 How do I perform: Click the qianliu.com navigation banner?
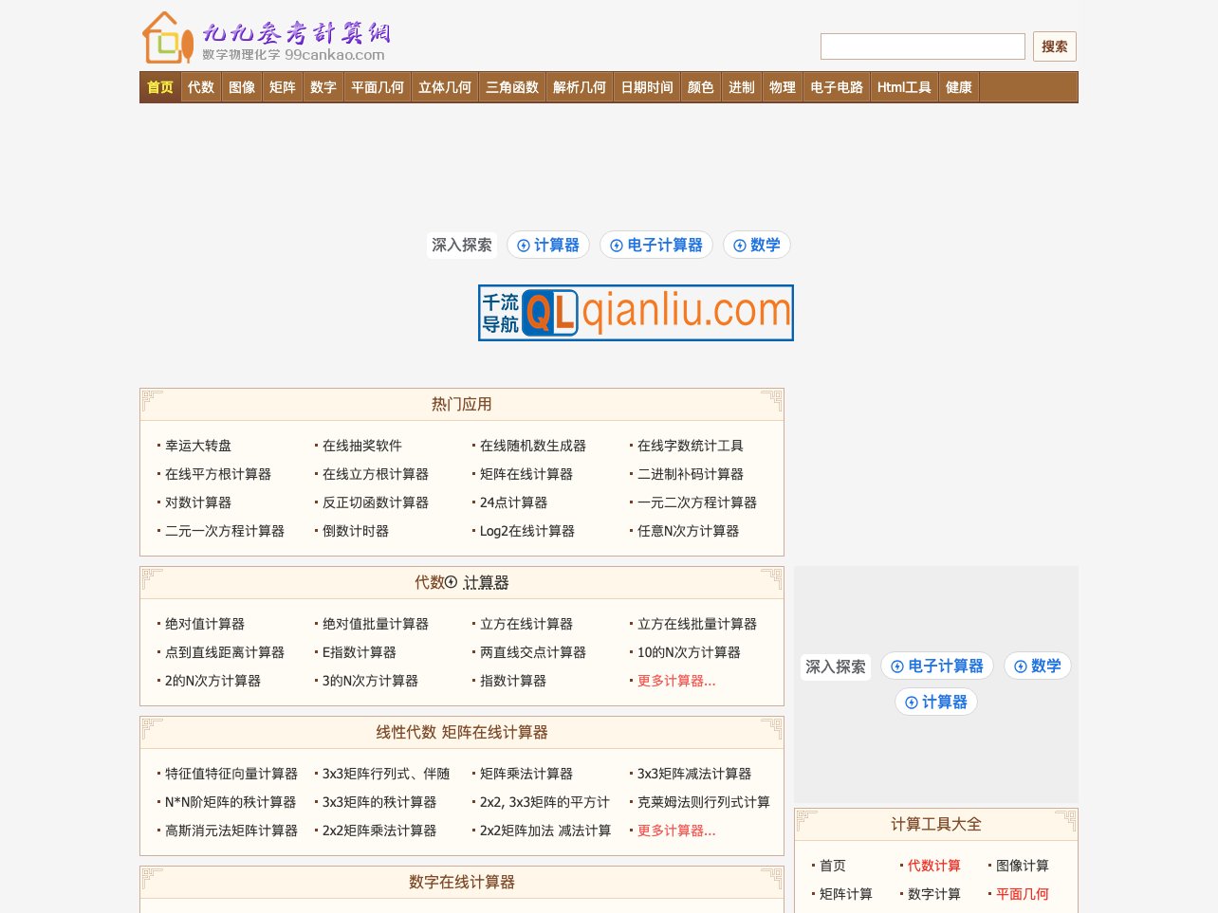636,313
